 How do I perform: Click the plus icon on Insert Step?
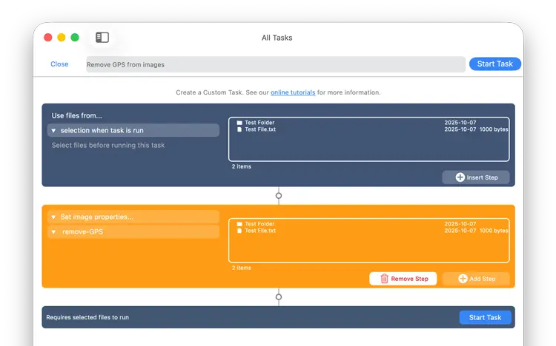click(x=460, y=177)
